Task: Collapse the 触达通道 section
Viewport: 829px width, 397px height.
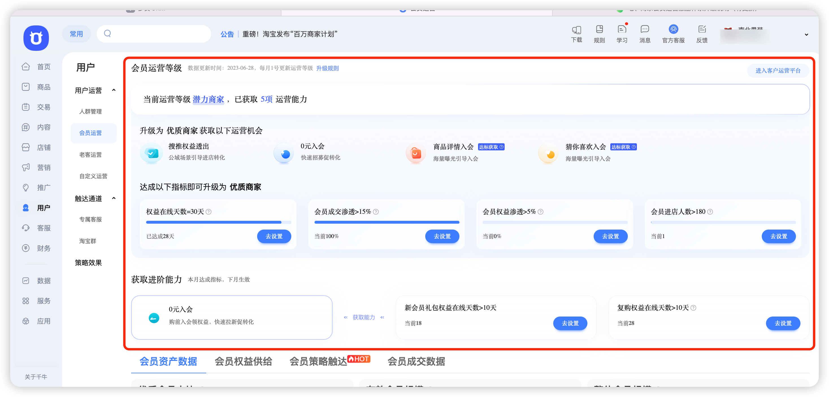Action: [114, 198]
